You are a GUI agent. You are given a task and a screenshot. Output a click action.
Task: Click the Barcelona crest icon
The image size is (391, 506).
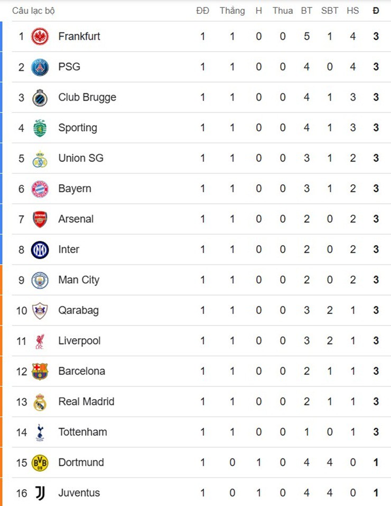point(40,372)
